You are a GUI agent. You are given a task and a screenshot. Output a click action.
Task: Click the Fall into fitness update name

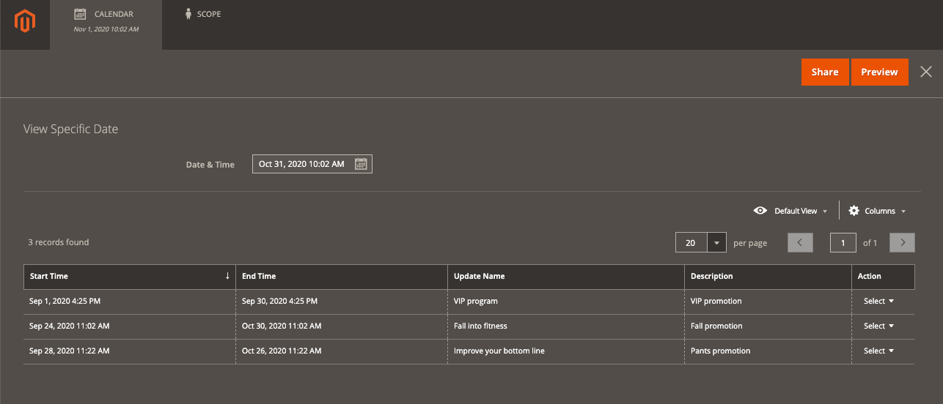click(480, 326)
